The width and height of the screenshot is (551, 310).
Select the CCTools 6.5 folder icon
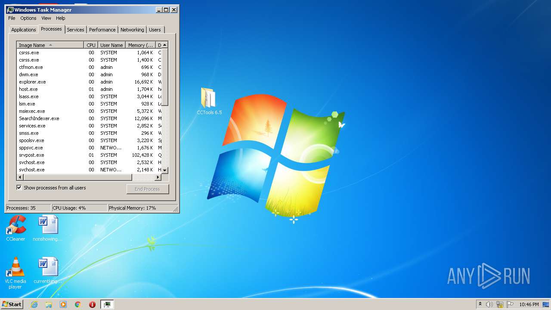click(209, 101)
